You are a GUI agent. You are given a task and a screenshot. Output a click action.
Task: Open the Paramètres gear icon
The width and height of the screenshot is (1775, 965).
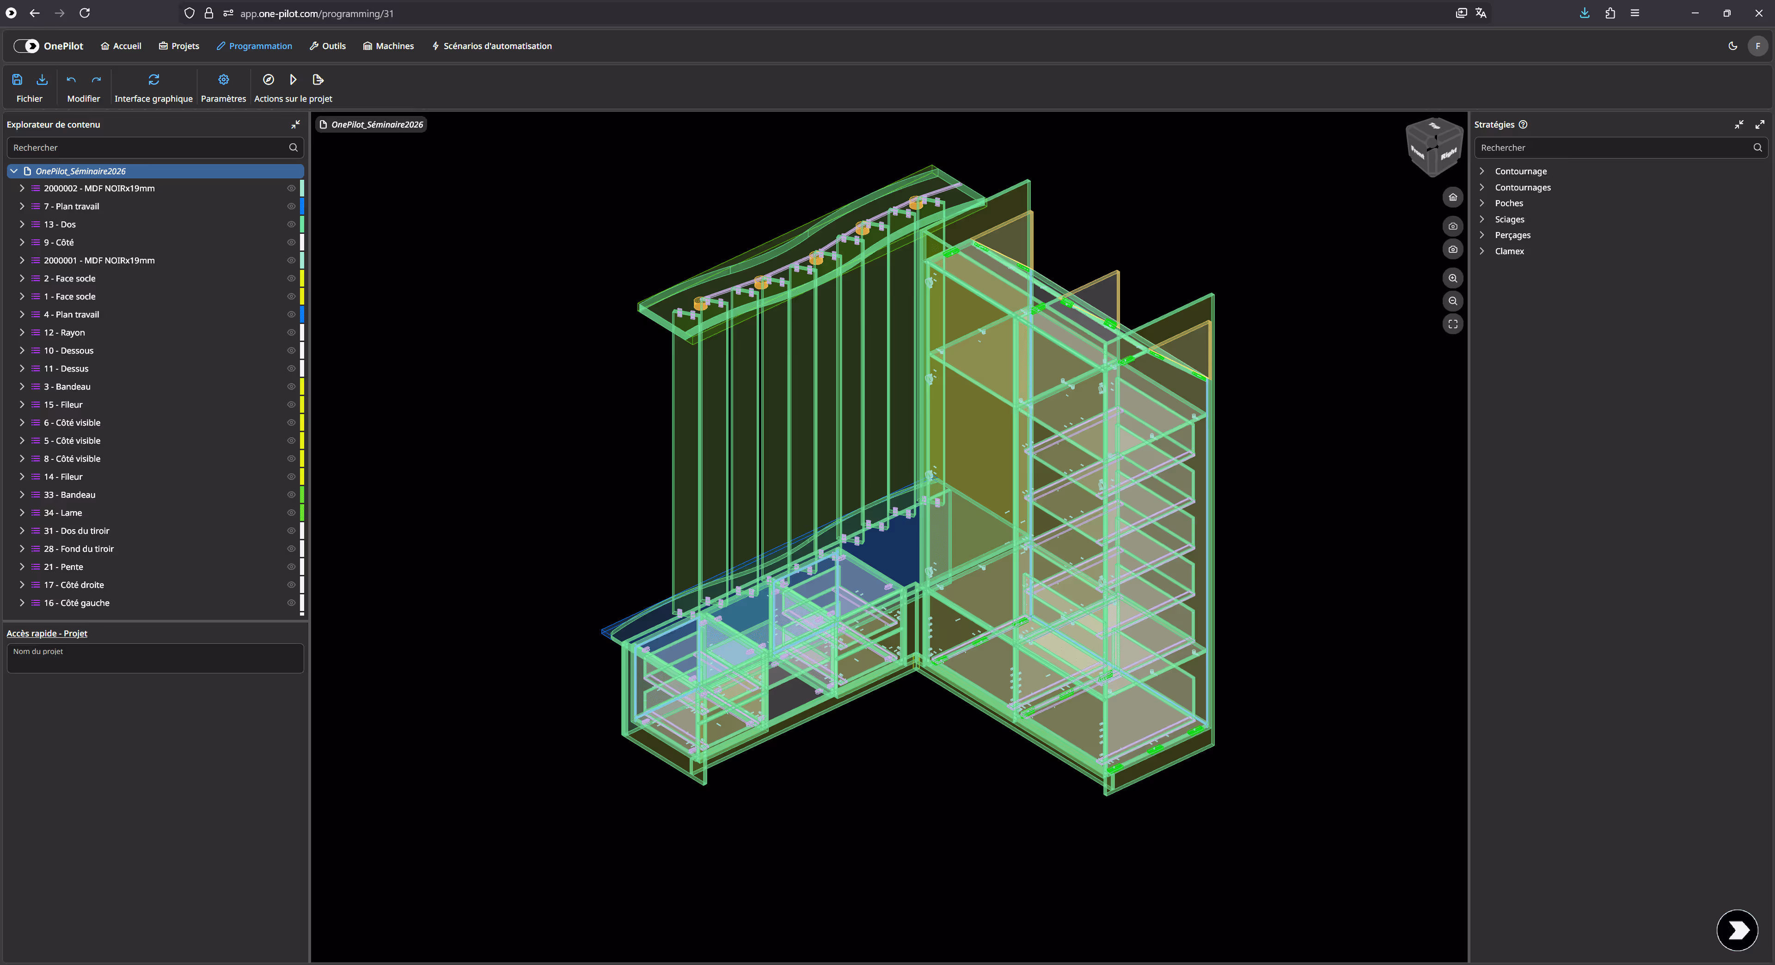pyautogui.click(x=223, y=80)
